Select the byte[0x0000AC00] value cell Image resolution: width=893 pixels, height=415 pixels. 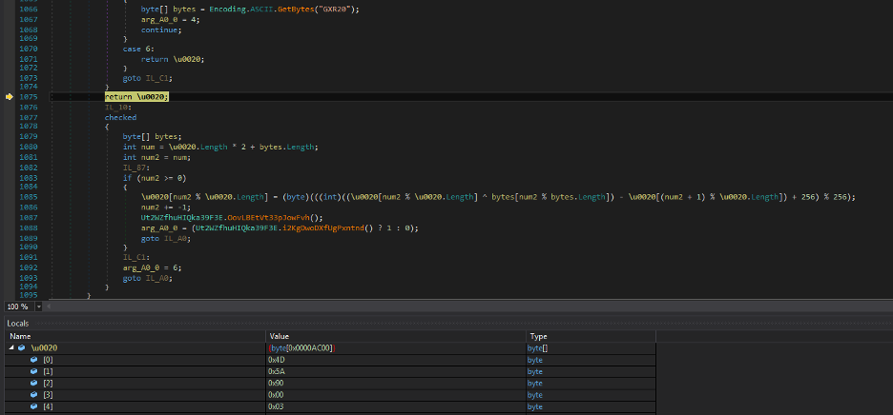click(302, 348)
